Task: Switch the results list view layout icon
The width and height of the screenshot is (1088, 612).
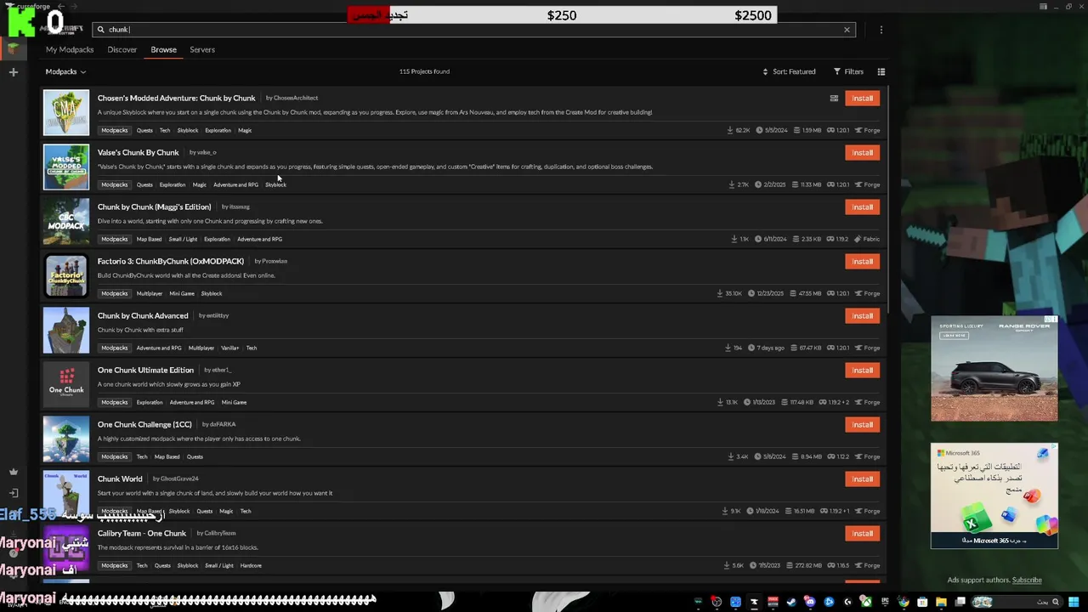Action: click(881, 71)
